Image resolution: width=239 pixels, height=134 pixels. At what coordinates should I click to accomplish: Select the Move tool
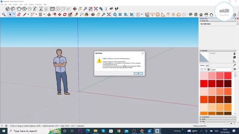pos(60,15)
